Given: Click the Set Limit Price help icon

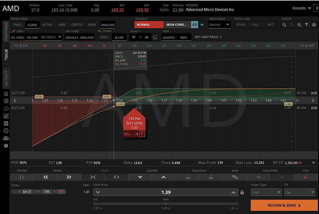Looking at the screenshot, I should (221, 37).
